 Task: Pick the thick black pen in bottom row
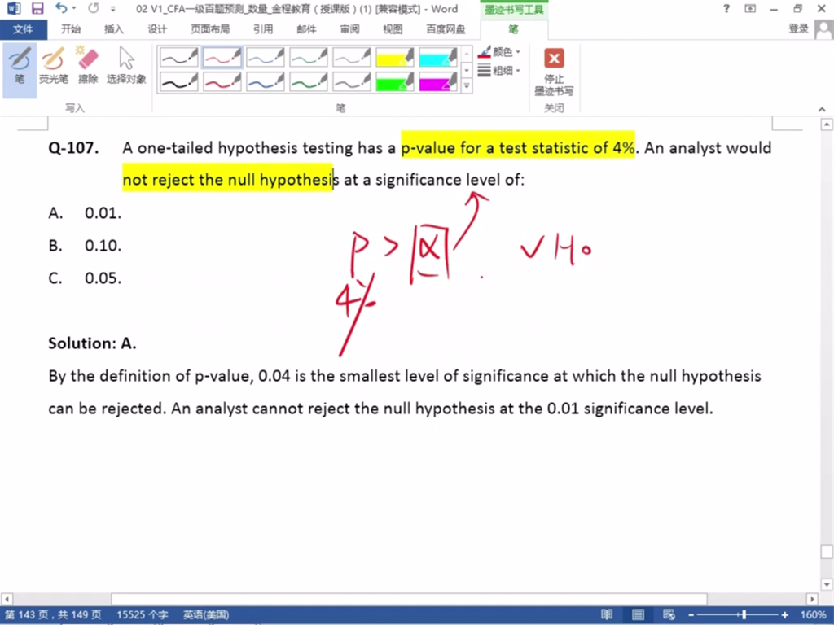tap(178, 81)
